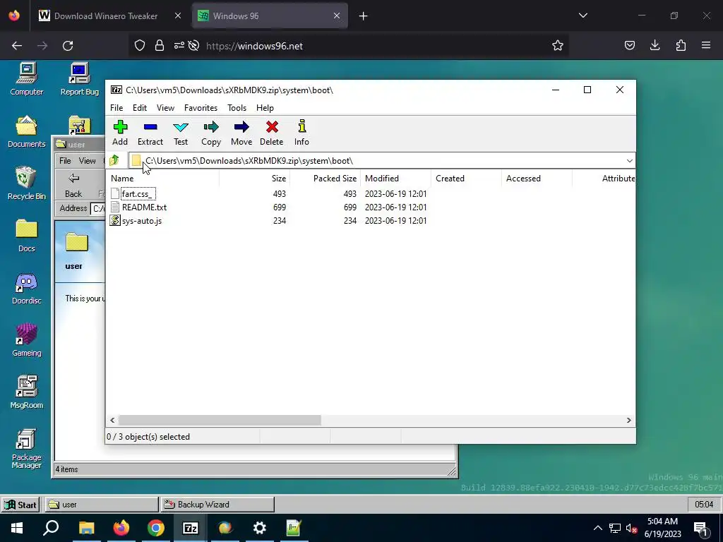Image resolution: width=723 pixels, height=542 pixels.
Task: Open the View menu in 7-Zip
Action: click(165, 108)
